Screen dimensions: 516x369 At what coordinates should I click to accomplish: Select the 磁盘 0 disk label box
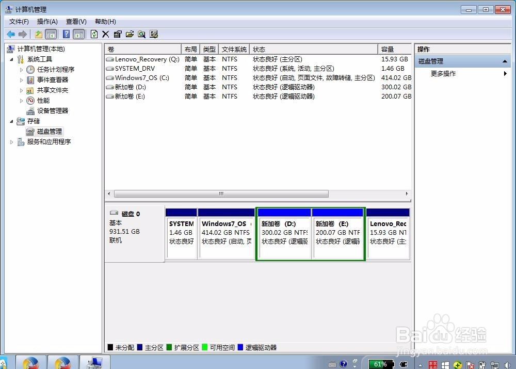point(135,234)
